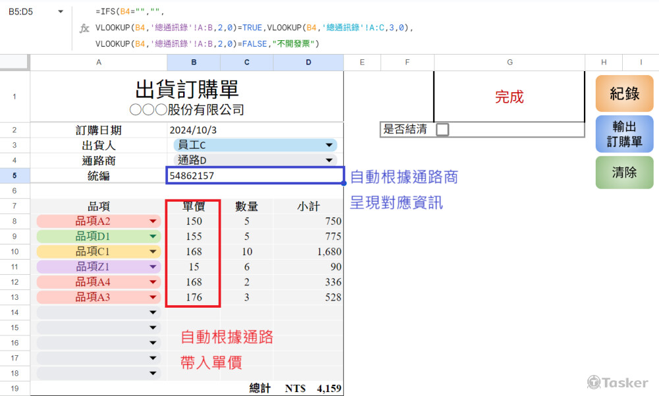Select column B header

[193, 62]
